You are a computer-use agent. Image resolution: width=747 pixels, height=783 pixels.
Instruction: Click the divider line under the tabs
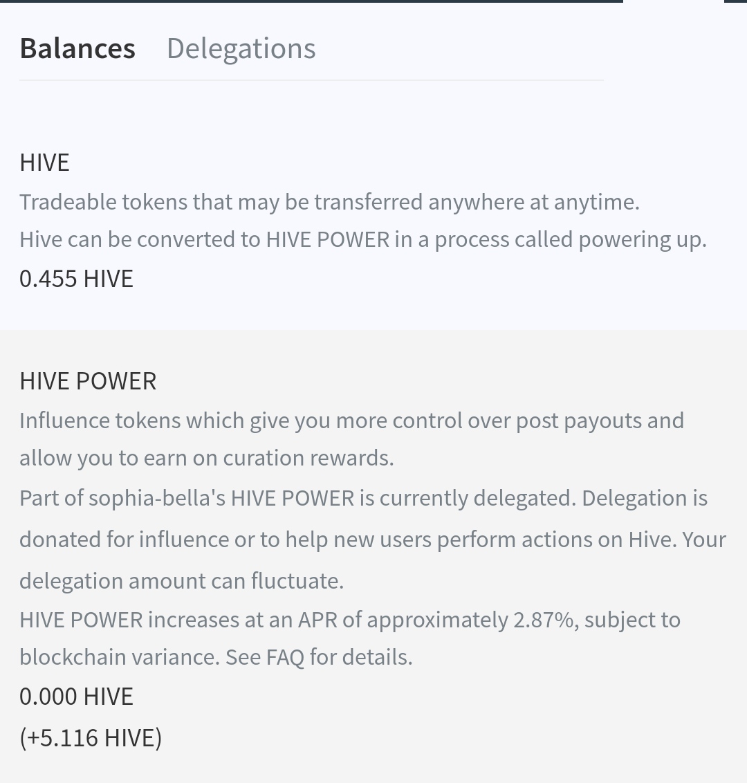(311, 80)
